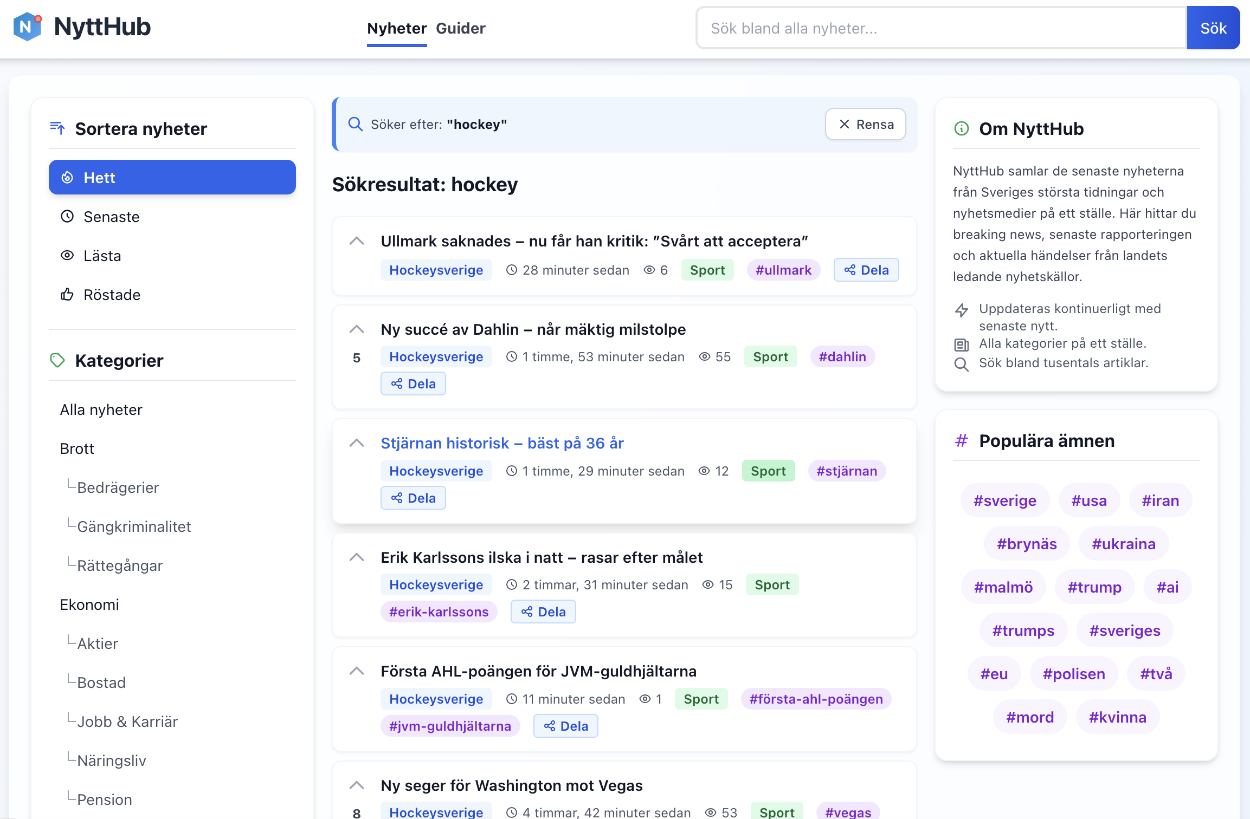Upvote the Ny succé av Dahlin article
Viewport: 1250px width, 819px height.
(356, 329)
